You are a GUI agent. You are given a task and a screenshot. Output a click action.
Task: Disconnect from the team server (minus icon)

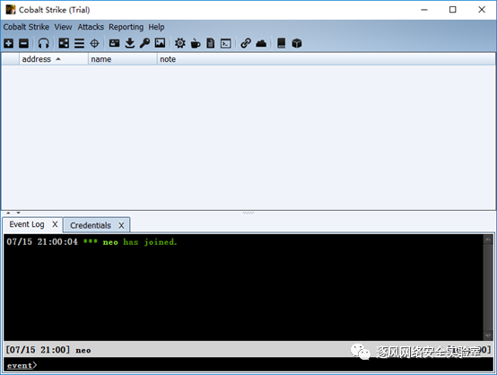point(23,43)
